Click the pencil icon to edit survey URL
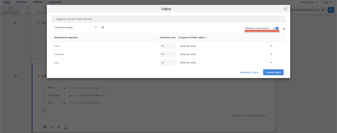The image size is (337, 133). (323, 10)
